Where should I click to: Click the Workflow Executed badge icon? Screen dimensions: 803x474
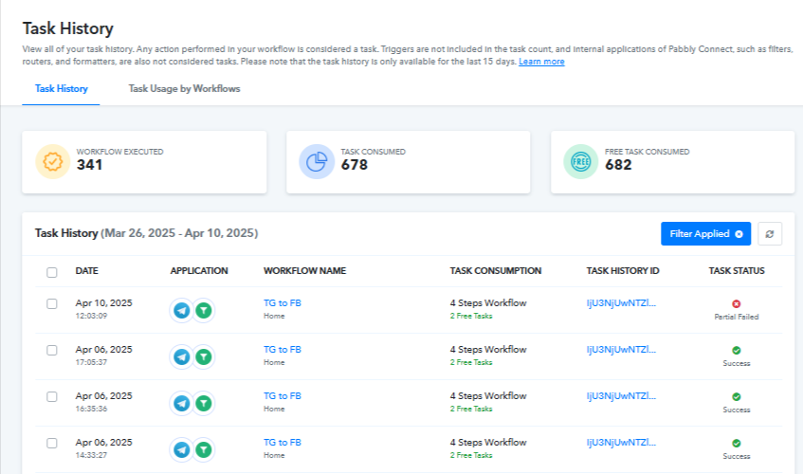[x=52, y=162]
